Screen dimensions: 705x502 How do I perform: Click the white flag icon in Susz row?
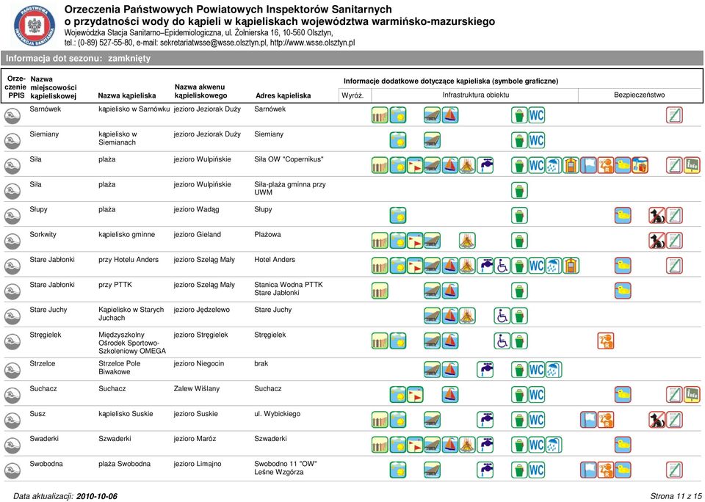tap(588, 421)
